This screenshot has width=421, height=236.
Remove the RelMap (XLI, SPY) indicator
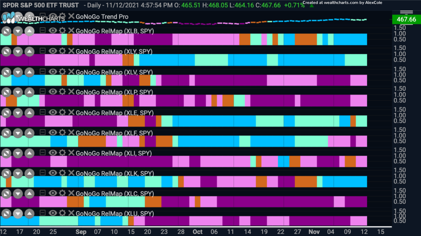tap(71, 152)
